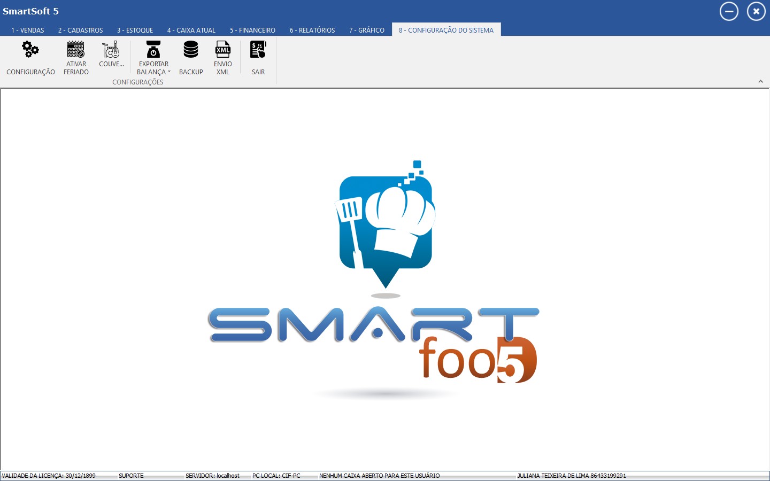
Task: Minimize the SmartSoft 5 window
Action: 729,11
